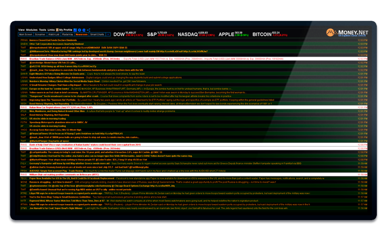
Task: Open Improving Upon The Swensen Six Portfolio row
Action: pyautogui.click(x=194, y=100)
